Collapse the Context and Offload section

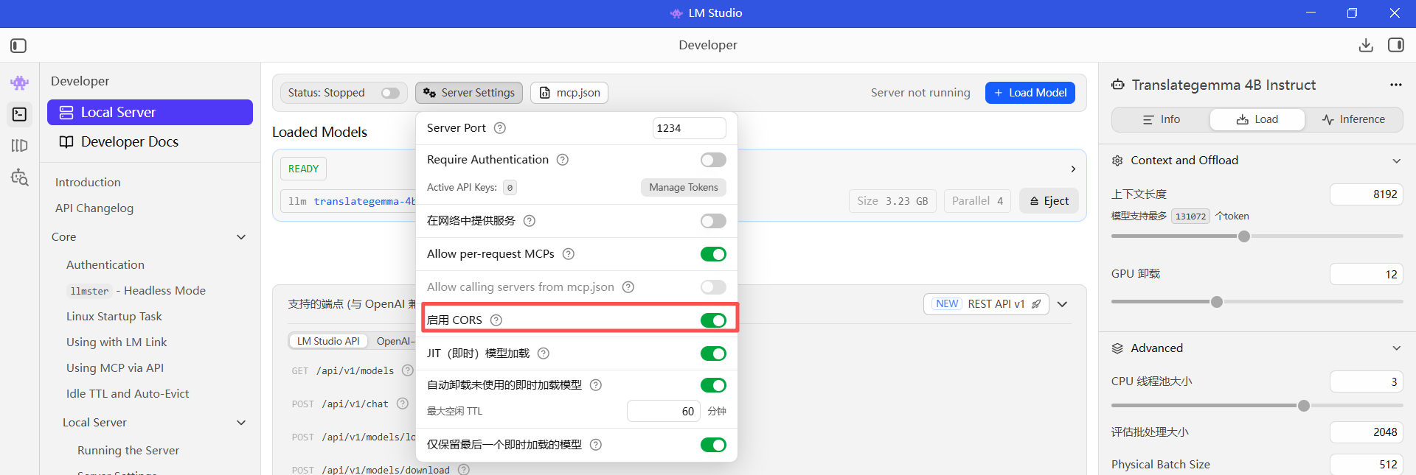[x=1396, y=161]
